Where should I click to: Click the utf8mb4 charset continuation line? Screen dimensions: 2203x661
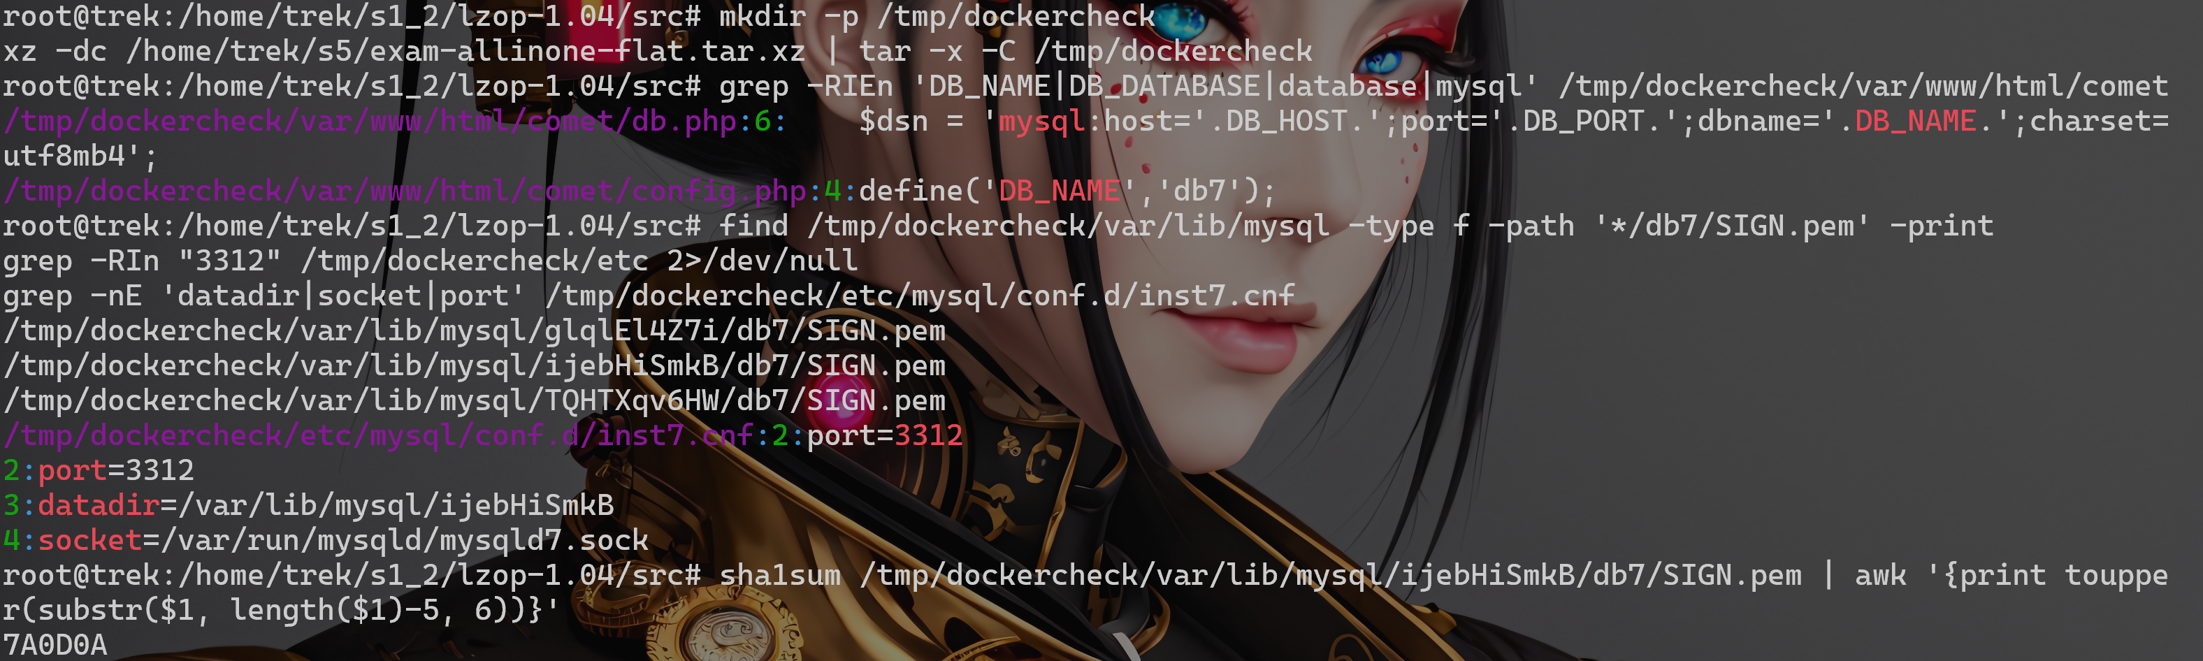point(80,157)
